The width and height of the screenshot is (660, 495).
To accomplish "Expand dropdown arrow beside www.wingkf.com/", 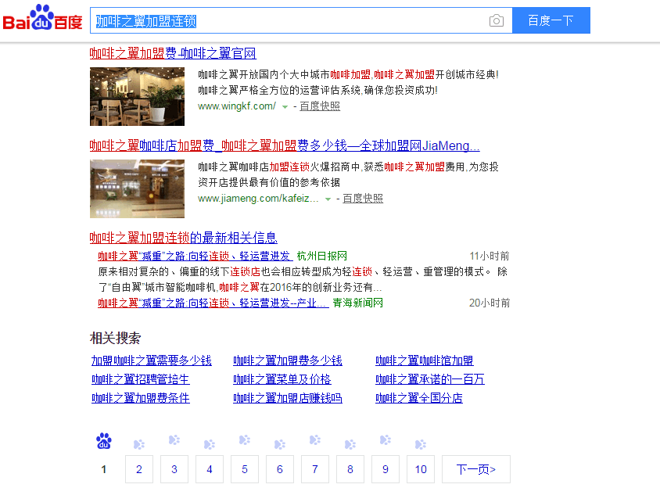I will (285, 107).
